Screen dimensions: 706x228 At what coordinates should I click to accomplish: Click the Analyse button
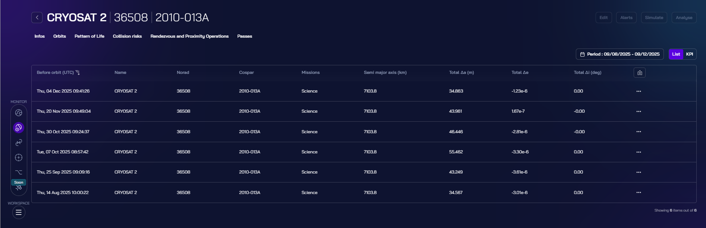684,18
